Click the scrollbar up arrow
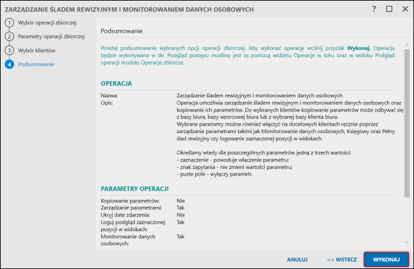 pos(407,45)
